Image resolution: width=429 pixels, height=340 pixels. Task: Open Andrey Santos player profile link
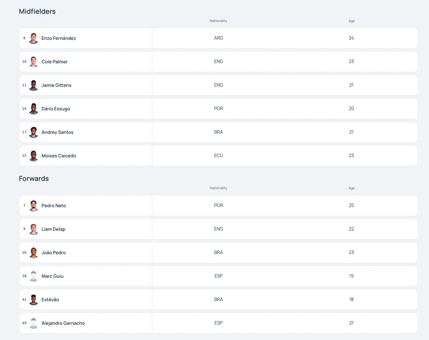(57, 132)
